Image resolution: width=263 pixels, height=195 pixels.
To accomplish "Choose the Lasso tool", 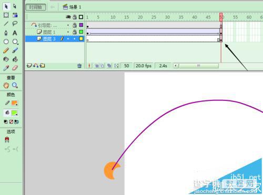I will (15, 24).
